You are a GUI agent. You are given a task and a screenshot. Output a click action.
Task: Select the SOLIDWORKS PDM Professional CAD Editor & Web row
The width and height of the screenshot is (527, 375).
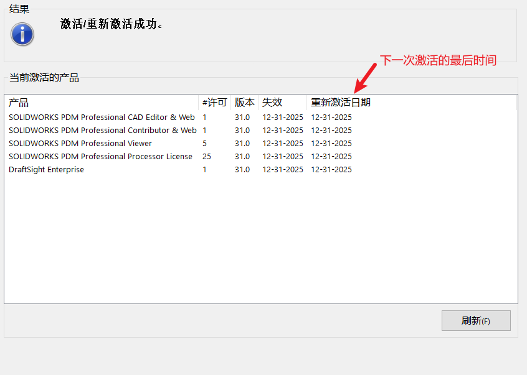tap(102, 117)
